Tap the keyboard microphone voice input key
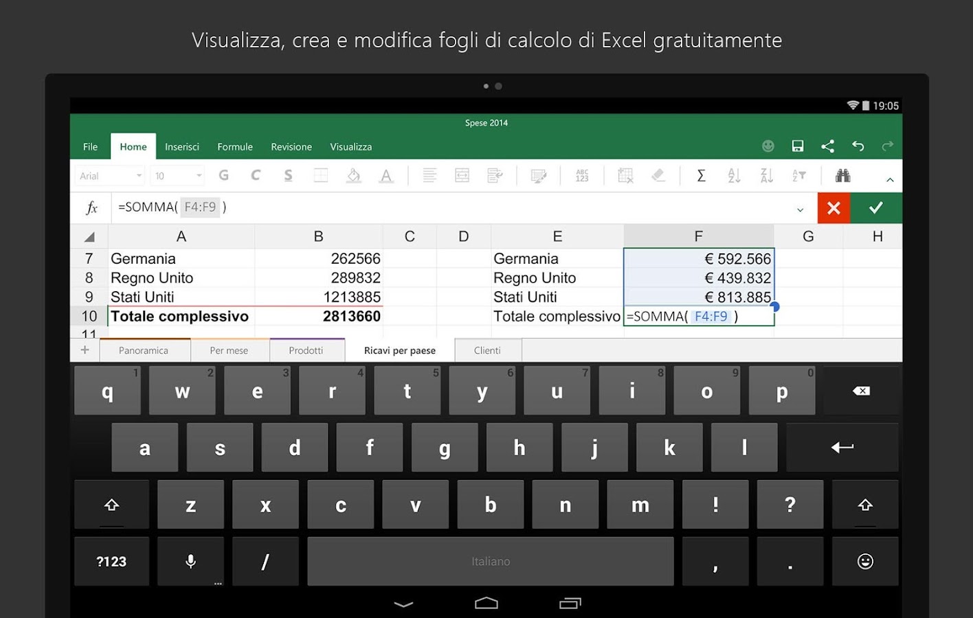This screenshot has width=973, height=618. coord(191,562)
